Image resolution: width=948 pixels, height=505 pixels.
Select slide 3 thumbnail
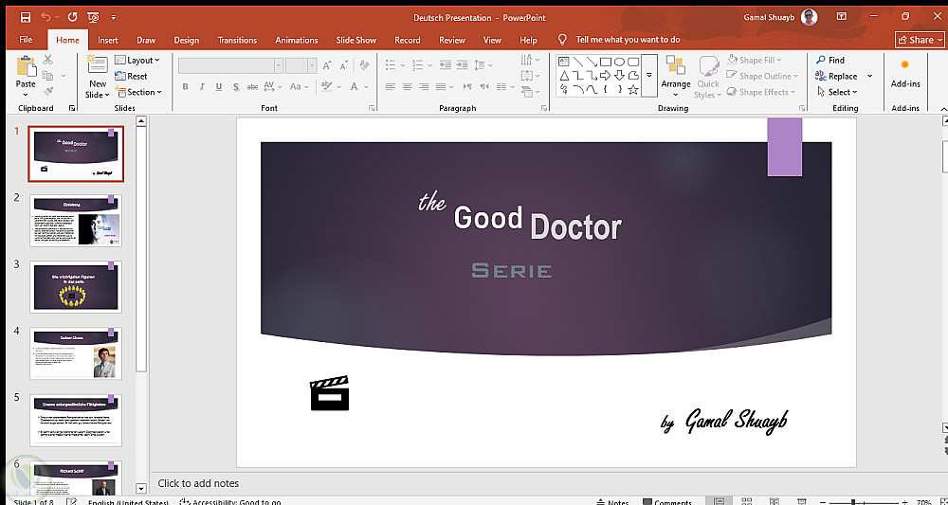click(76, 287)
